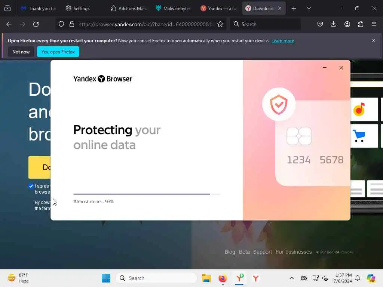
Task: Open clock and date flyout
Action: [x=343, y=278]
